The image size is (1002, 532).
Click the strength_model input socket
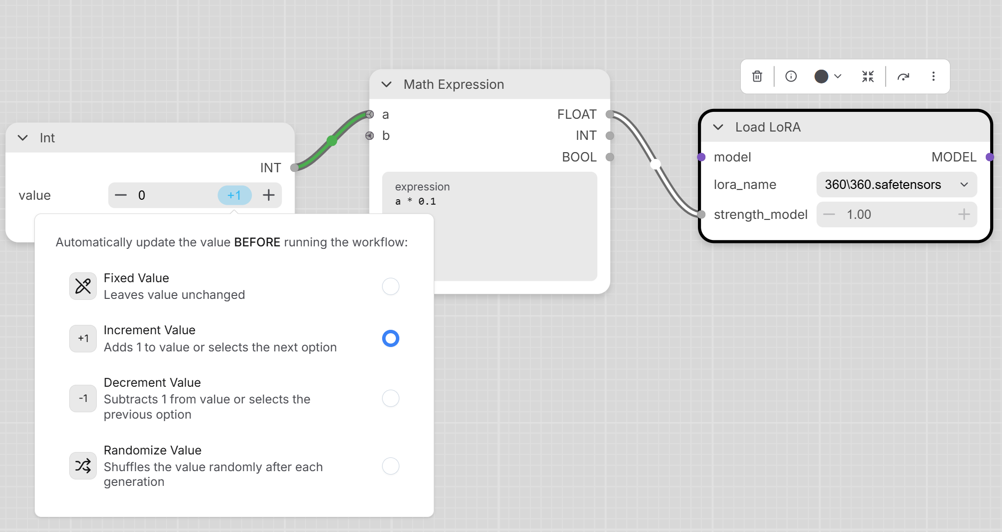[x=701, y=214]
